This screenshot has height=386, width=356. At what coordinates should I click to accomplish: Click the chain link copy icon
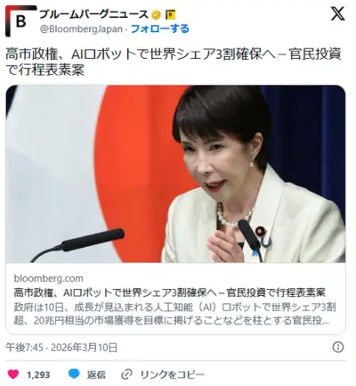pos(127,374)
